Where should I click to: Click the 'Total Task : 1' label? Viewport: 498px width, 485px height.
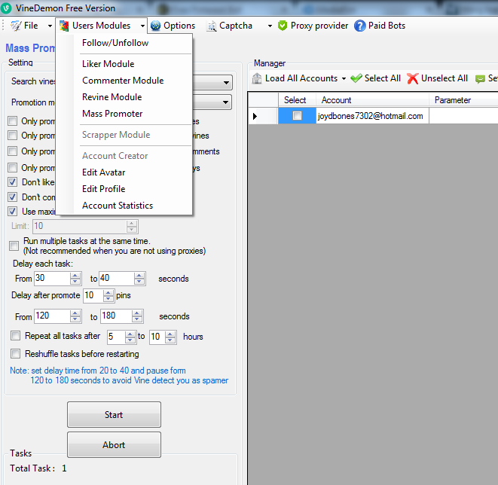pyautogui.click(x=38, y=468)
